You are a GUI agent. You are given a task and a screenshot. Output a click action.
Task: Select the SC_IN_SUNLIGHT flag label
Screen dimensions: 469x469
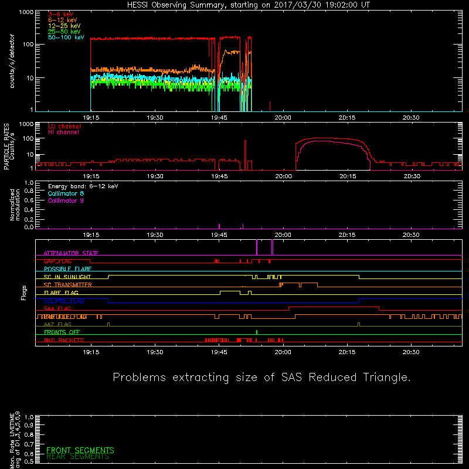tap(67, 277)
